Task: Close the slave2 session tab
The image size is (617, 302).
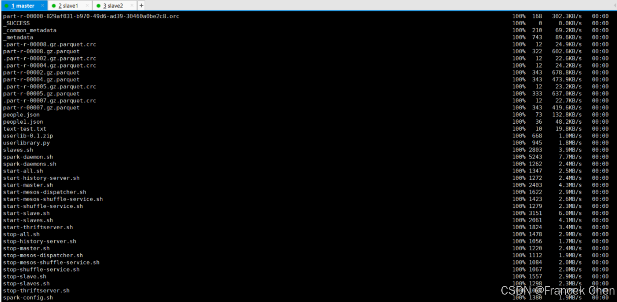Action: point(132,6)
